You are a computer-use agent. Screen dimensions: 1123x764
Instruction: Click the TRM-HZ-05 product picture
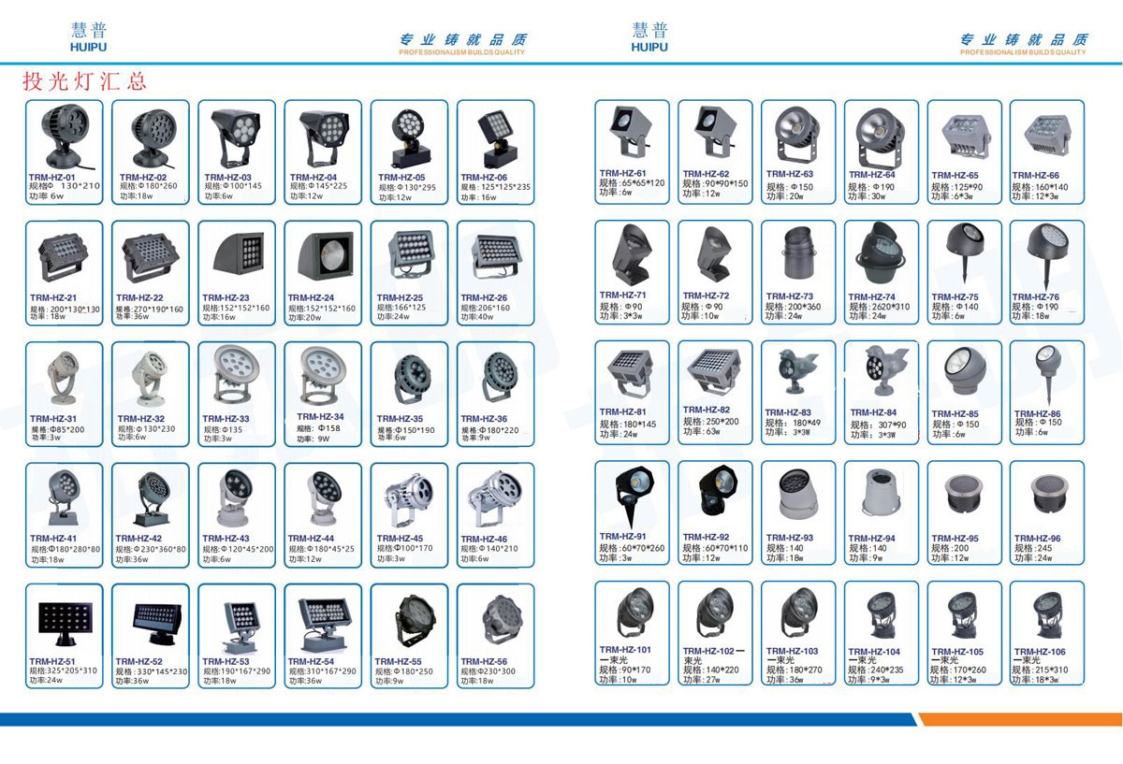click(x=409, y=137)
